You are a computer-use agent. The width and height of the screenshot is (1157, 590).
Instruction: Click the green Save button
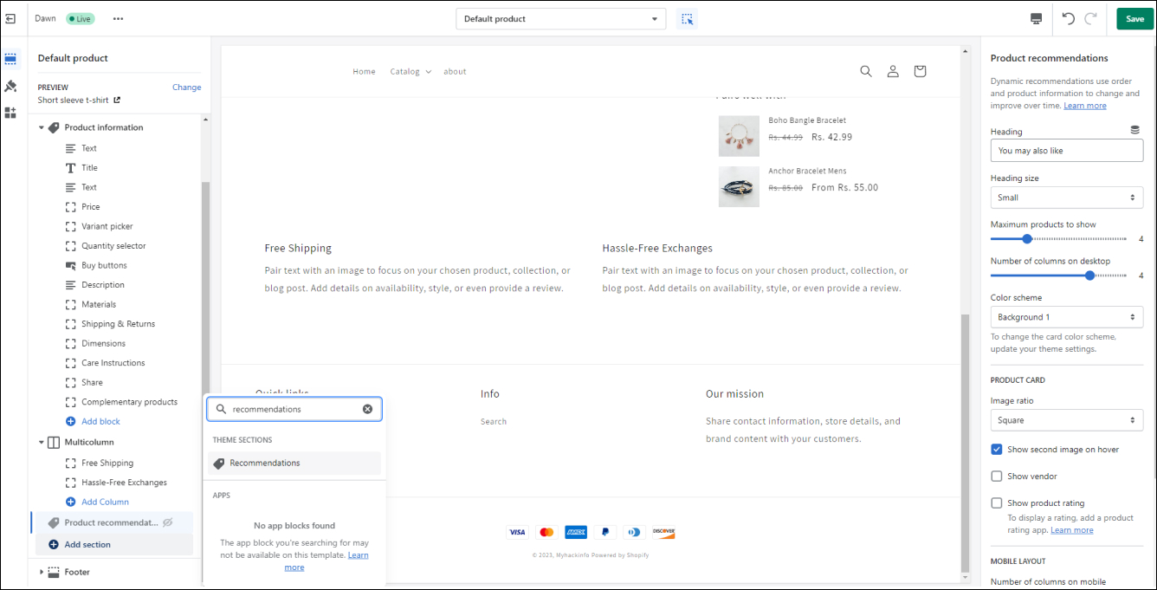pyautogui.click(x=1134, y=18)
